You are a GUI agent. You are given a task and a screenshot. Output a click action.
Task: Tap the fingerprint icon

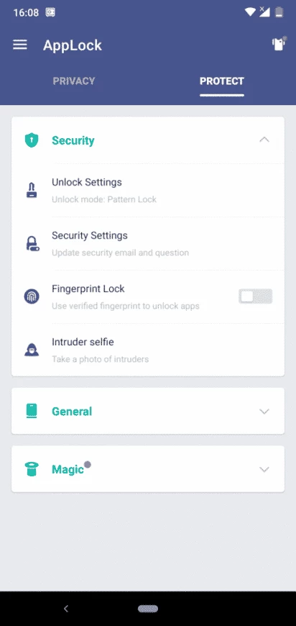pyautogui.click(x=32, y=296)
